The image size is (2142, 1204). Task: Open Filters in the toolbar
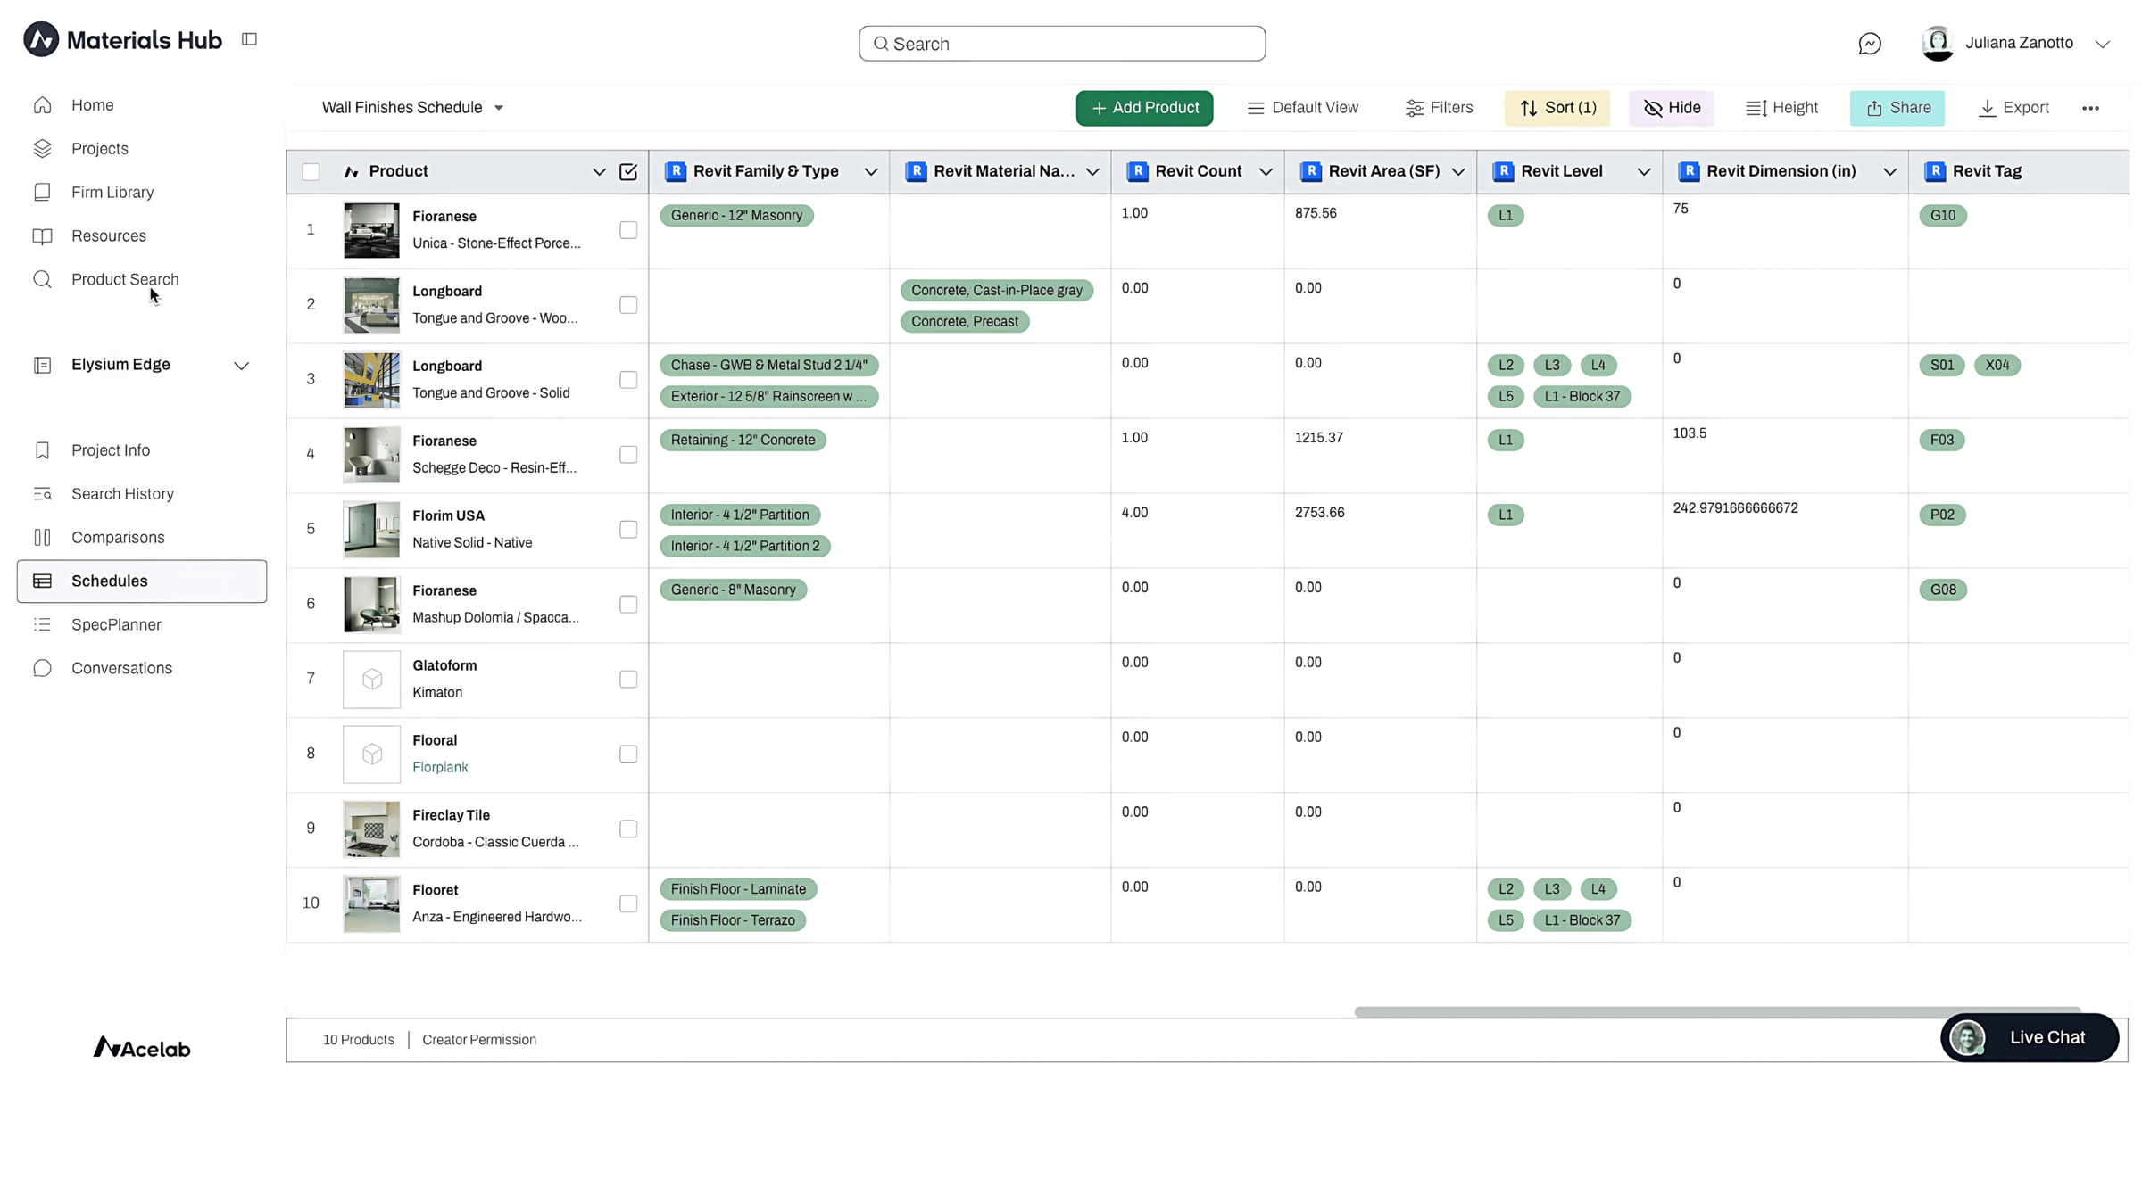1439,108
